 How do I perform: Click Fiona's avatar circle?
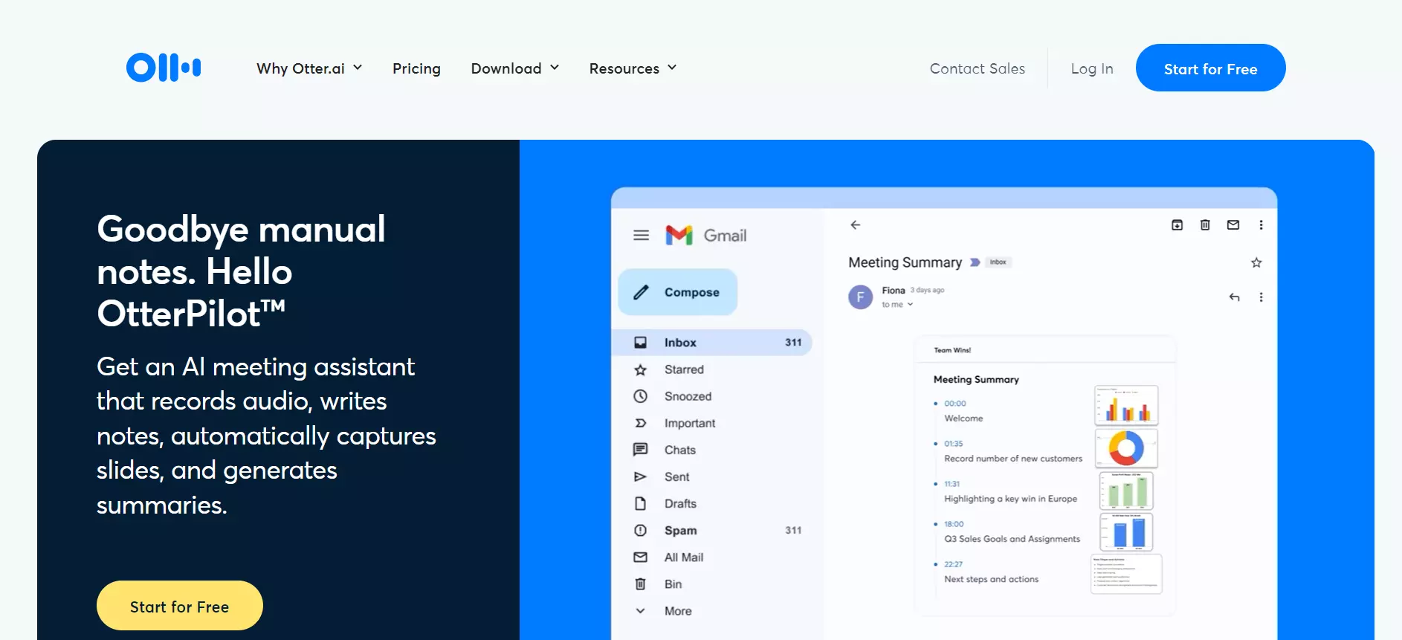[x=860, y=297]
